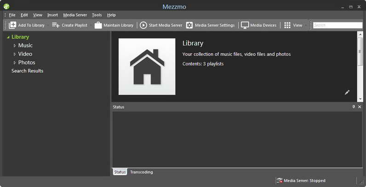Open Media Server Settings gear icon

pyautogui.click(x=189, y=25)
